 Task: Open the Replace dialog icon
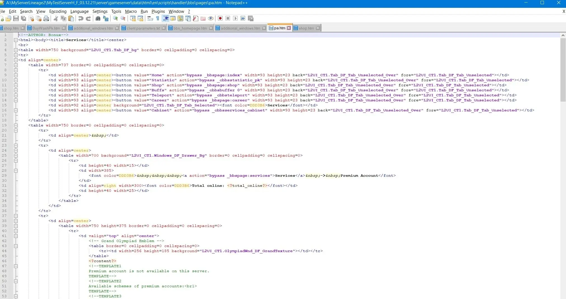(105, 18)
